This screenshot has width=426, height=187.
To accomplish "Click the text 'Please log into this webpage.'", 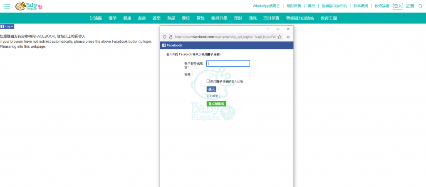I will point(23,46).
